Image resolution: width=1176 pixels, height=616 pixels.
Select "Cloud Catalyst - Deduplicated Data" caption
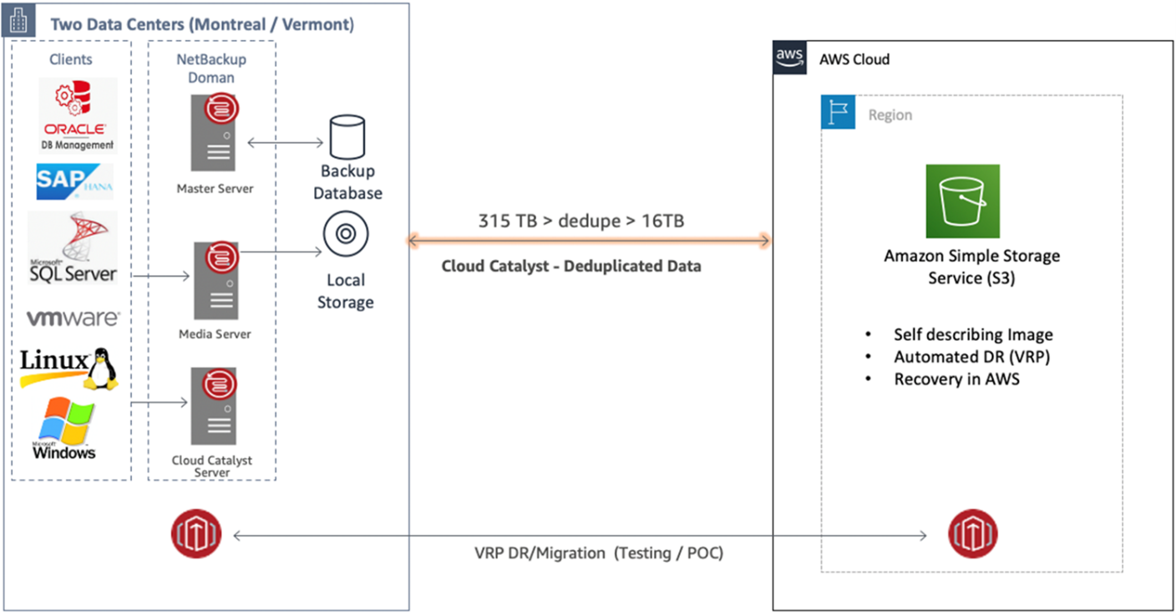point(571,267)
